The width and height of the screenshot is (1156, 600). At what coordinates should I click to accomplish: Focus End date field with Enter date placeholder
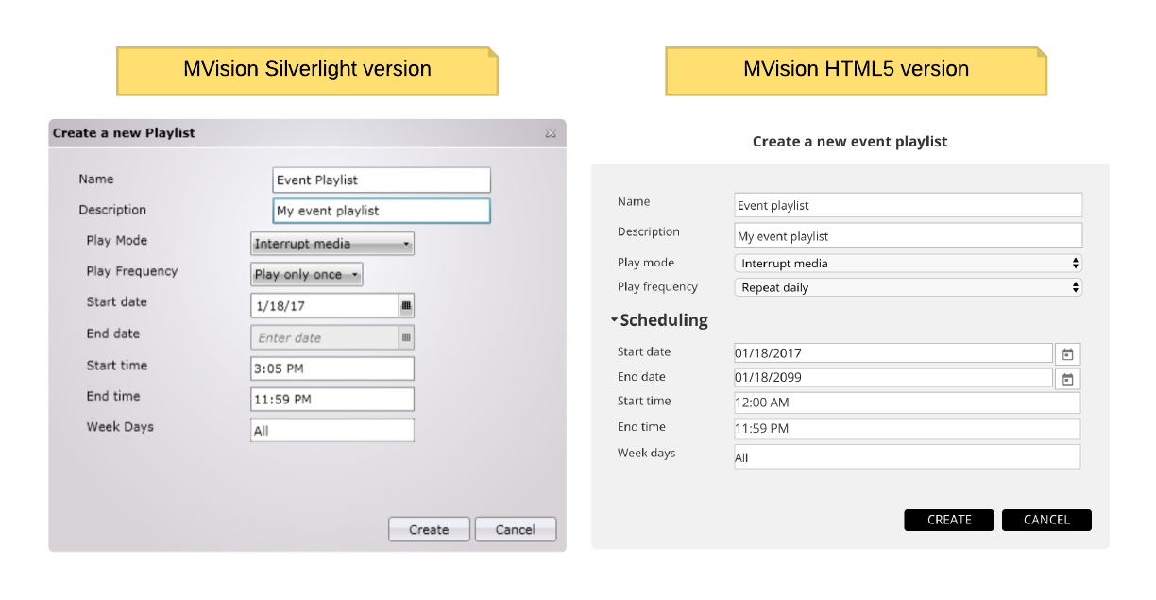pos(325,337)
